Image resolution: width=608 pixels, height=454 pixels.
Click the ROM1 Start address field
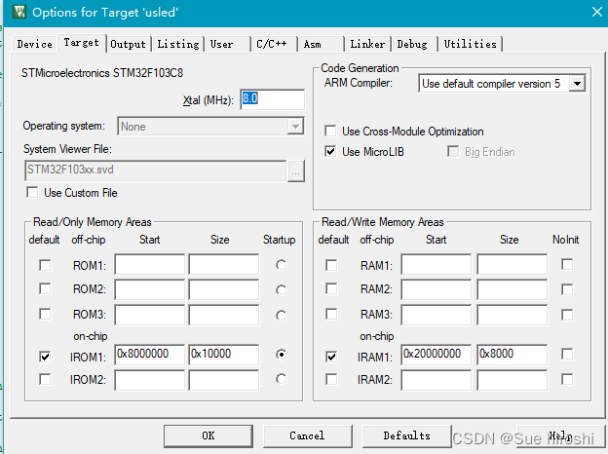coord(150,265)
